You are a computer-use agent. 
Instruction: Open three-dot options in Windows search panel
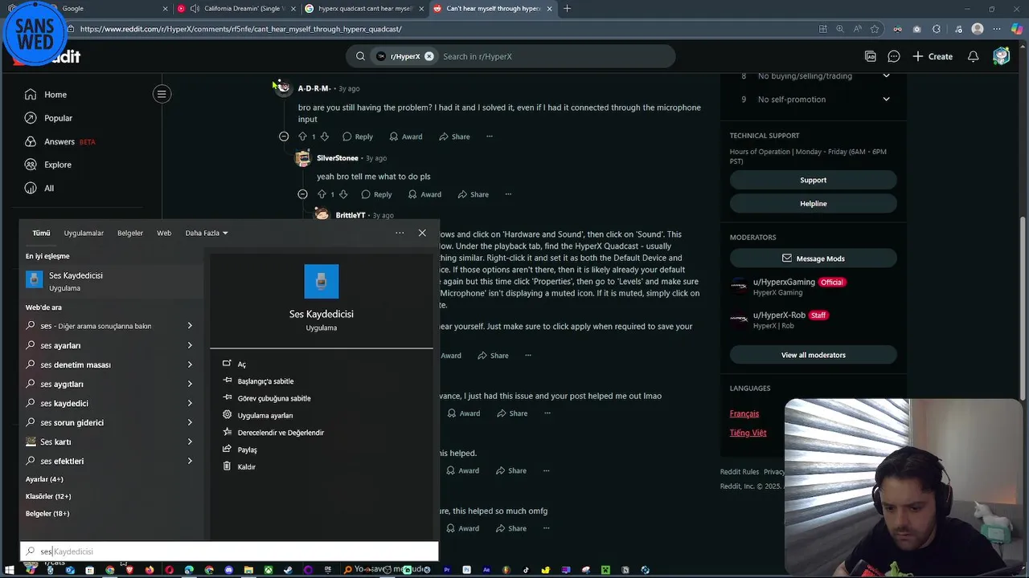pos(400,233)
